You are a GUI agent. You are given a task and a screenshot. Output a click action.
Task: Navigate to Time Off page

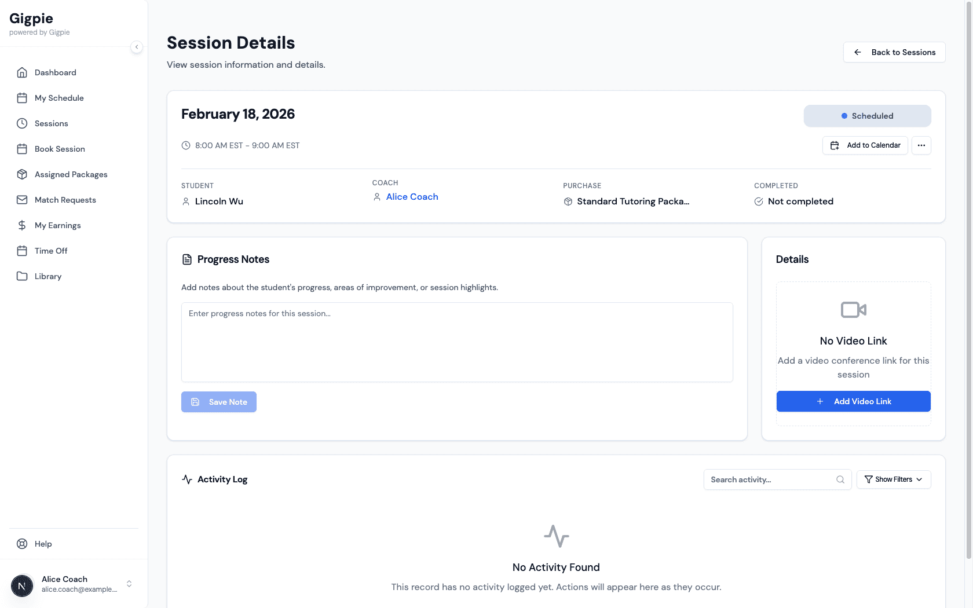click(x=51, y=251)
